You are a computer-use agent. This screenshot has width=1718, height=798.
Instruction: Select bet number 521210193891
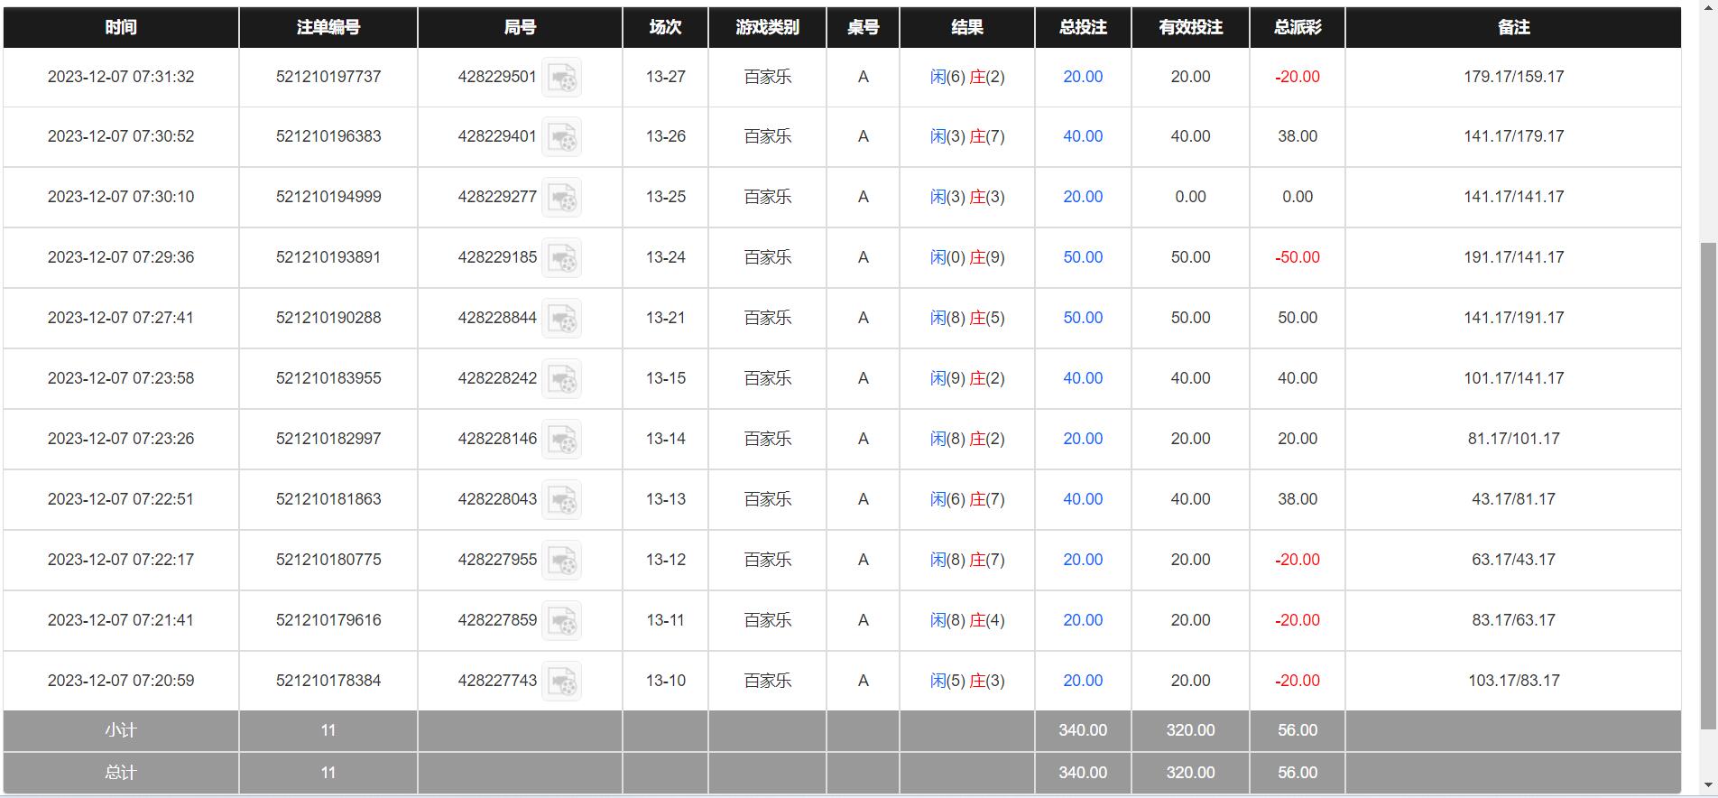click(328, 257)
